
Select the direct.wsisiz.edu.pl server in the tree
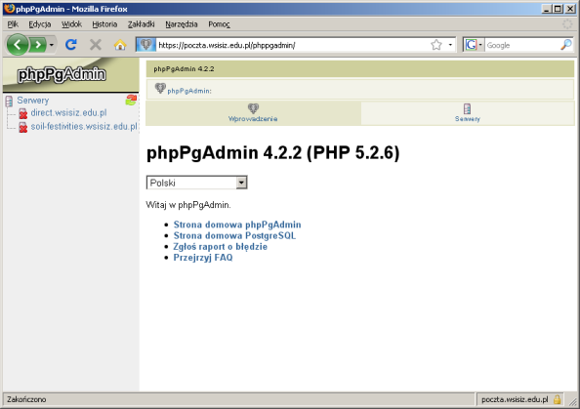(68, 112)
